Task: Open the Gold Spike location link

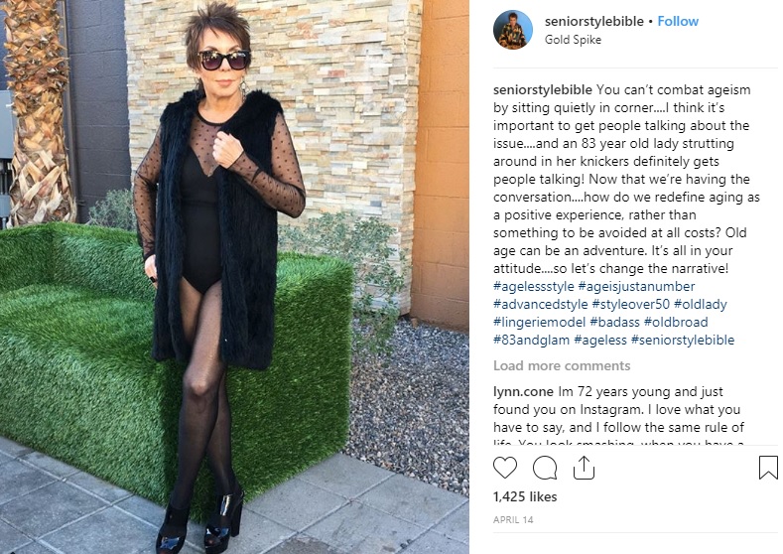Action: [573, 40]
